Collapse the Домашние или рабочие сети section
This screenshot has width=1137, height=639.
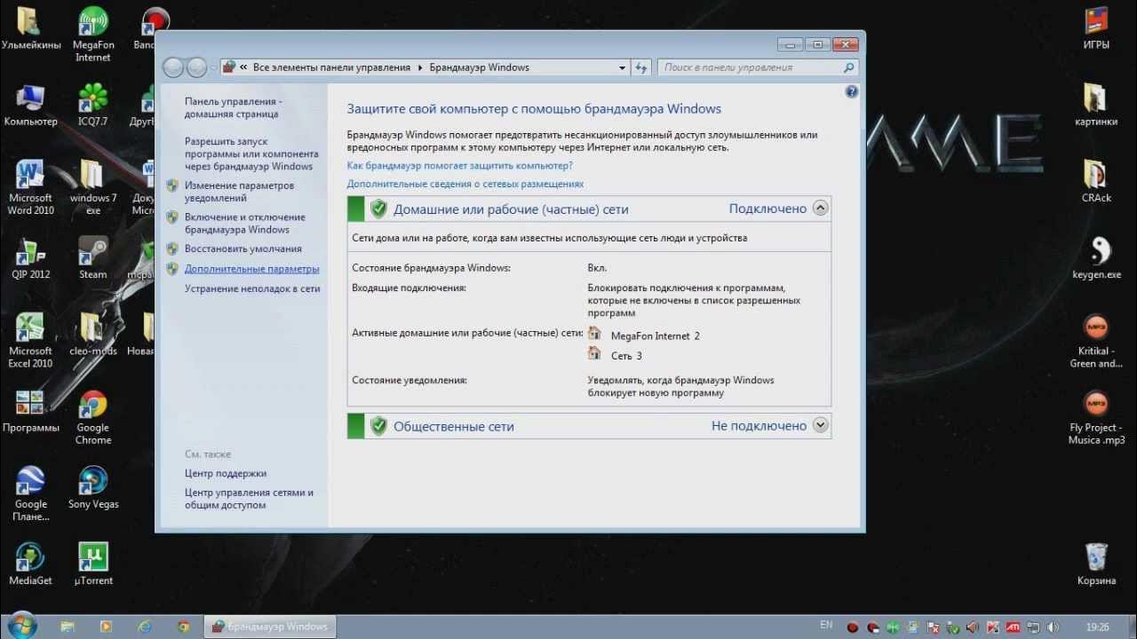(821, 209)
